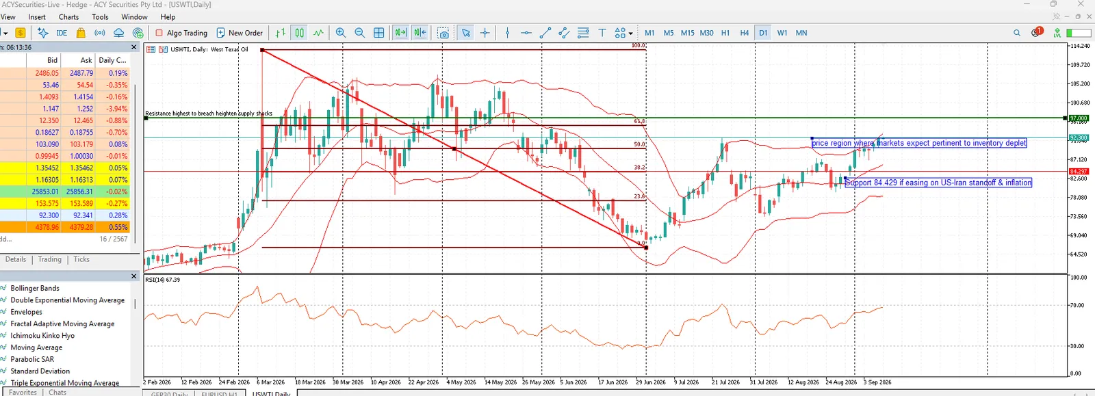Click the Support 84.429 text annotation on chart

coord(938,183)
